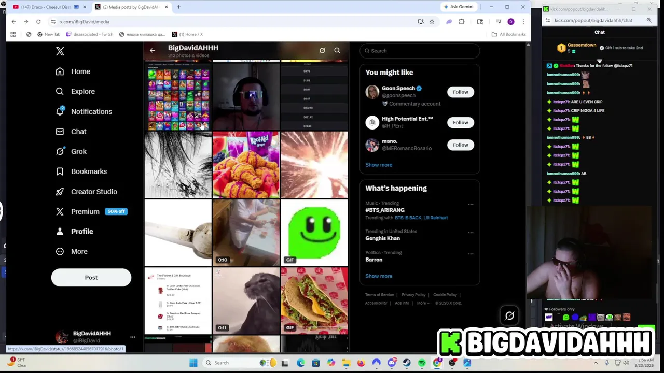Select the Media posts by BigDavidAHHH tab

point(131,7)
